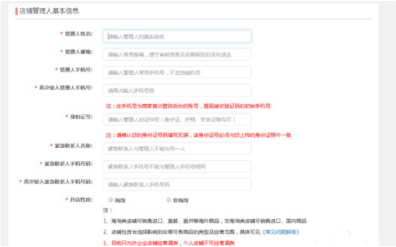Click the red note about 身份证号 matching photo
Viewport: 396px width, 247px height.
coord(199,135)
